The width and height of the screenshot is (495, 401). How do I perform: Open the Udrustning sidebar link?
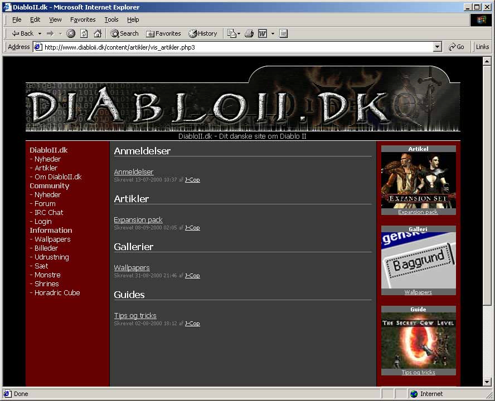point(52,257)
